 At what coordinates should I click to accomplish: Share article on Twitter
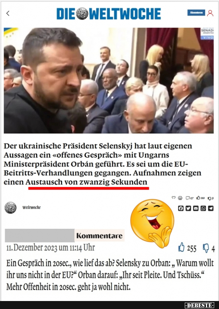point(188,208)
